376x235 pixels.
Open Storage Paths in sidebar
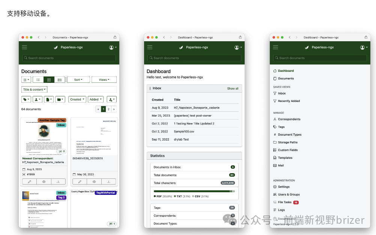tap(285, 142)
